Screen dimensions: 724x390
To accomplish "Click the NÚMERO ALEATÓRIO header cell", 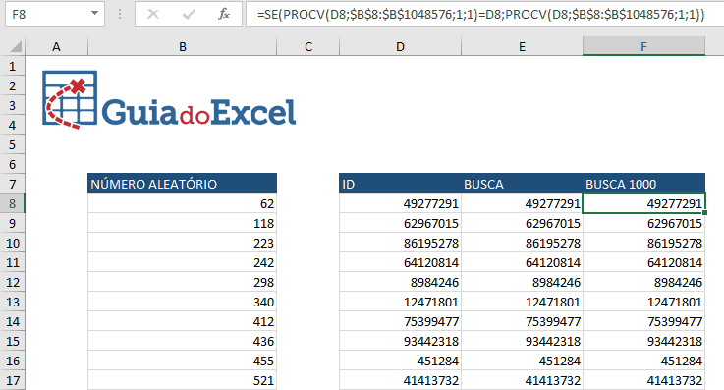I will (183, 184).
